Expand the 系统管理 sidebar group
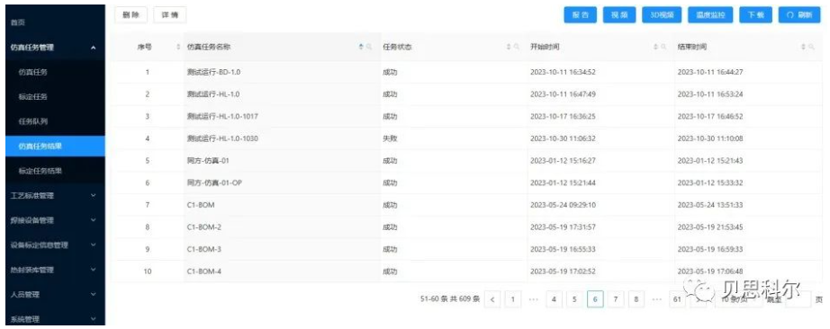This screenshot has height=329, width=830. click(55, 319)
